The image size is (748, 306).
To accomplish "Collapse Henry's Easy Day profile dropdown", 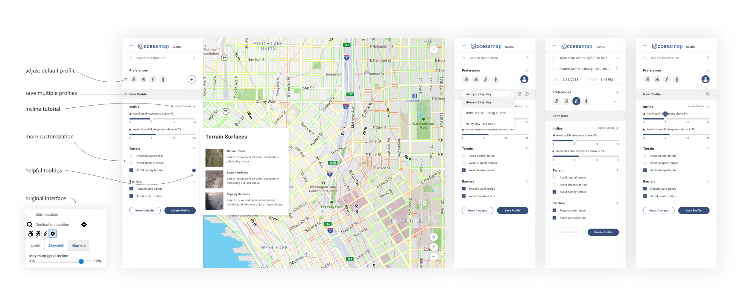I will coord(511,94).
